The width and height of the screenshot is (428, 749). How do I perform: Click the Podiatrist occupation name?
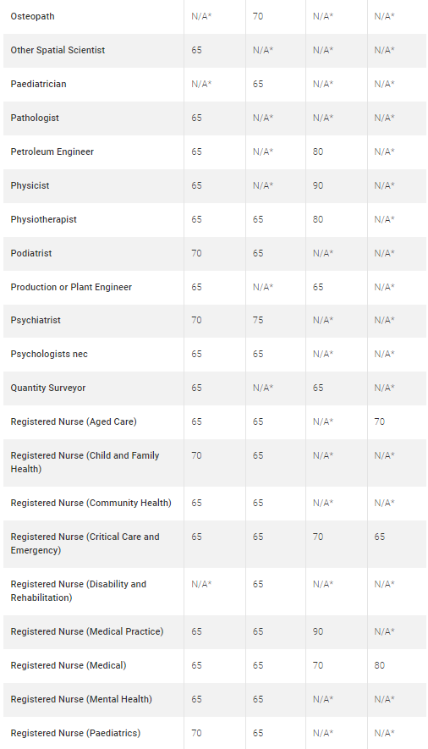click(31, 253)
